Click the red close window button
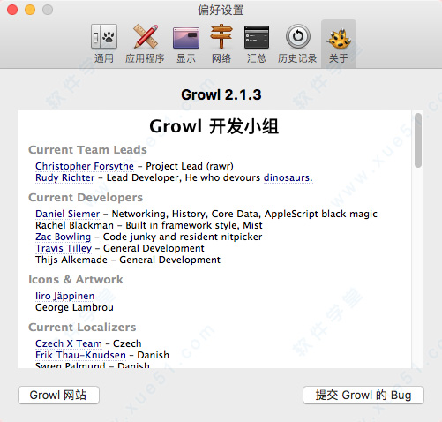The image size is (442, 422). point(12,10)
